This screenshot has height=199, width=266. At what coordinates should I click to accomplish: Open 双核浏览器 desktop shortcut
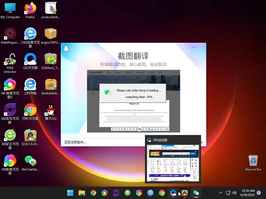click(30, 112)
